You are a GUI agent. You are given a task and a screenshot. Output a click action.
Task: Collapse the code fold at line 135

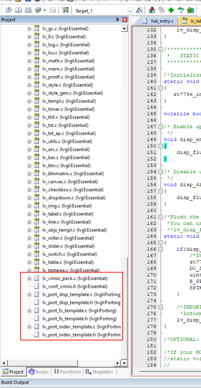161,49
